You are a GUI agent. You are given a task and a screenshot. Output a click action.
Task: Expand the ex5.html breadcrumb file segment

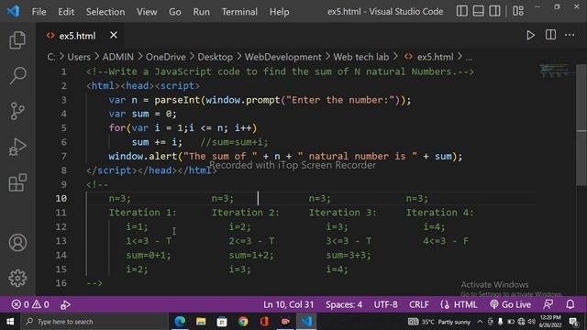pyautogui.click(x=429, y=57)
